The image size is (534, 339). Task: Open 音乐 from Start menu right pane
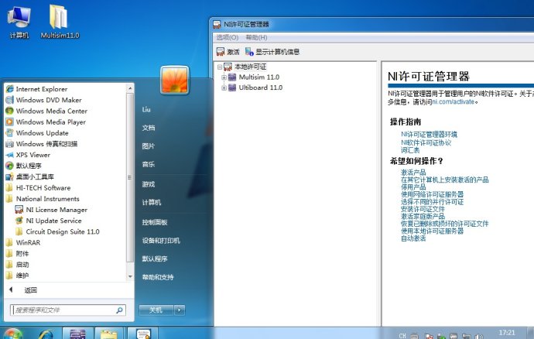pyautogui.click(x=149, y=164)
